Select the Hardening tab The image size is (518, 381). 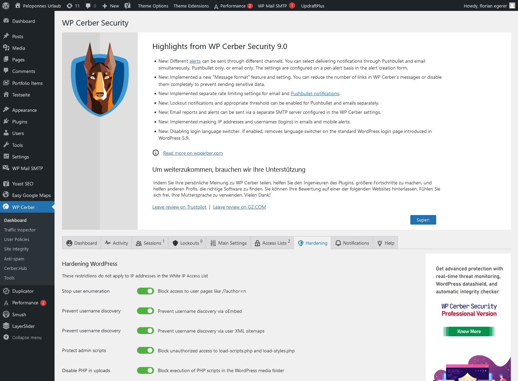(313, 243)
